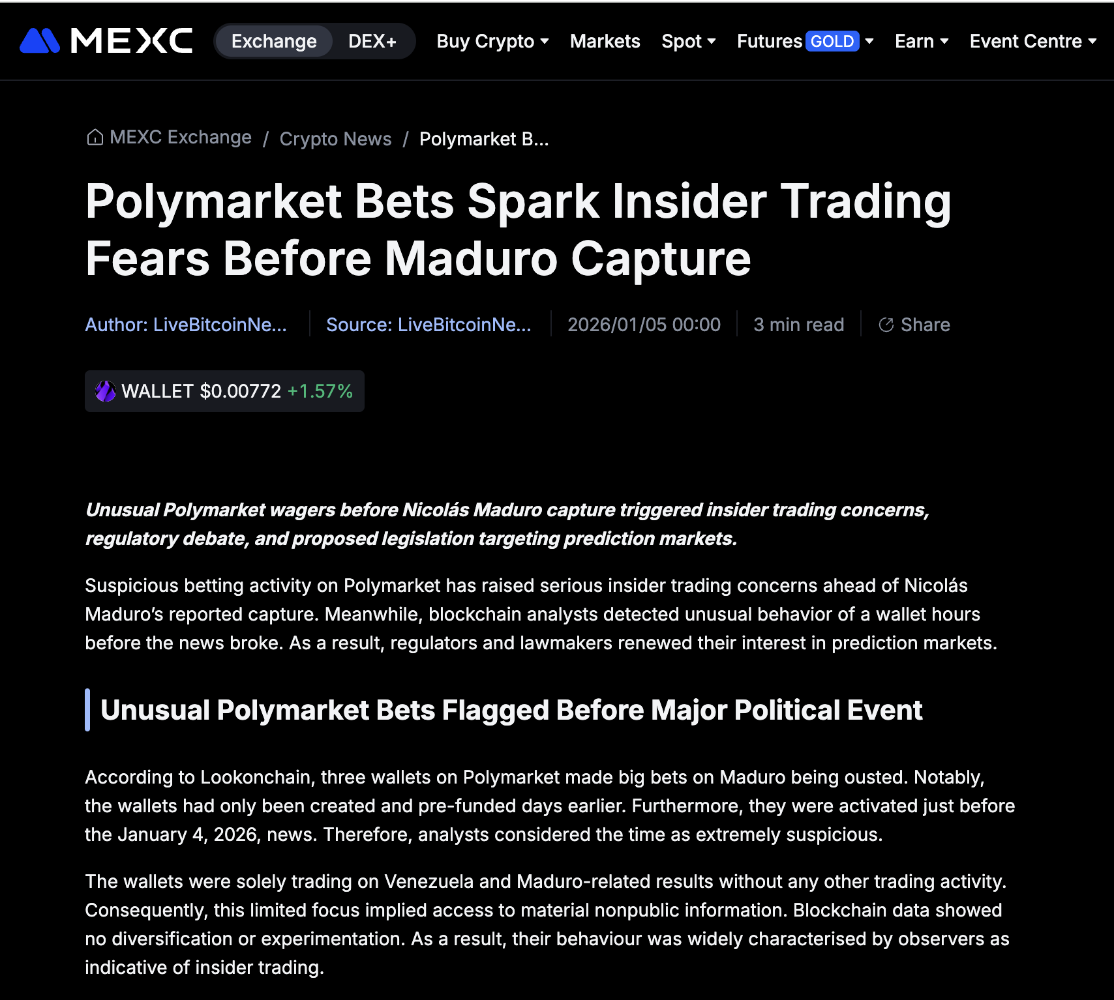This screenshot has height=1000, width=1114.
Task: Open the Author LiveBitcoinNews link
Action: coord(186,325)
